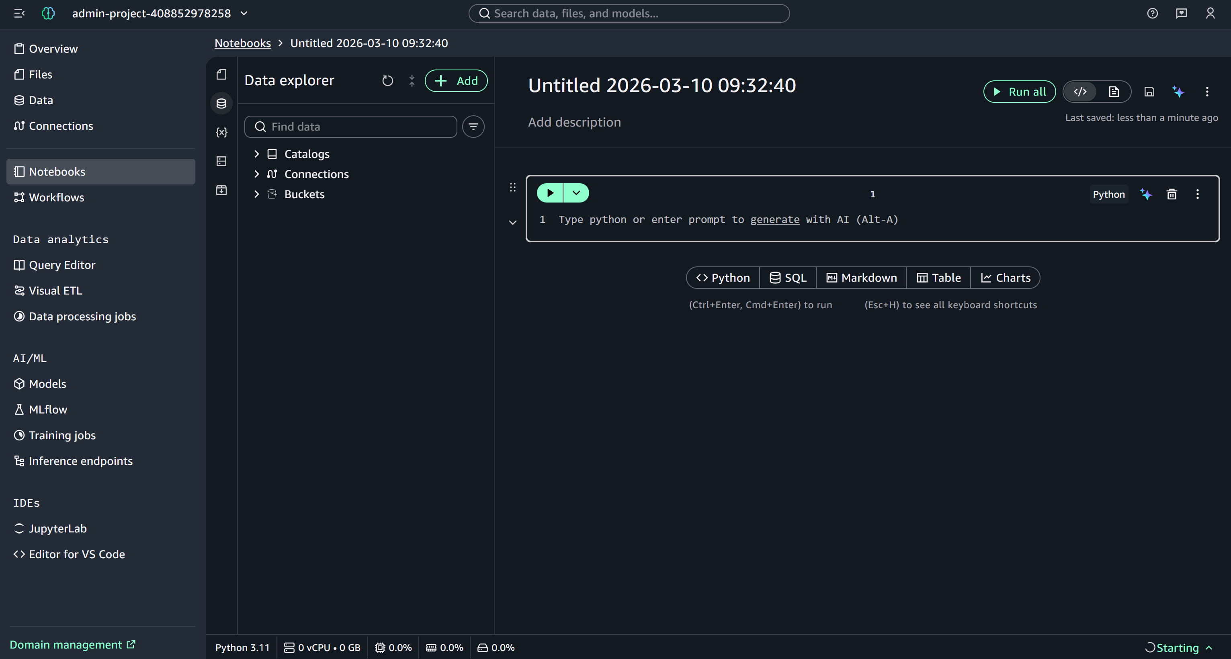The image size is (1231, 659).
Task: Expand the Starting kernel status panel
Action: tap(1178, 647)
